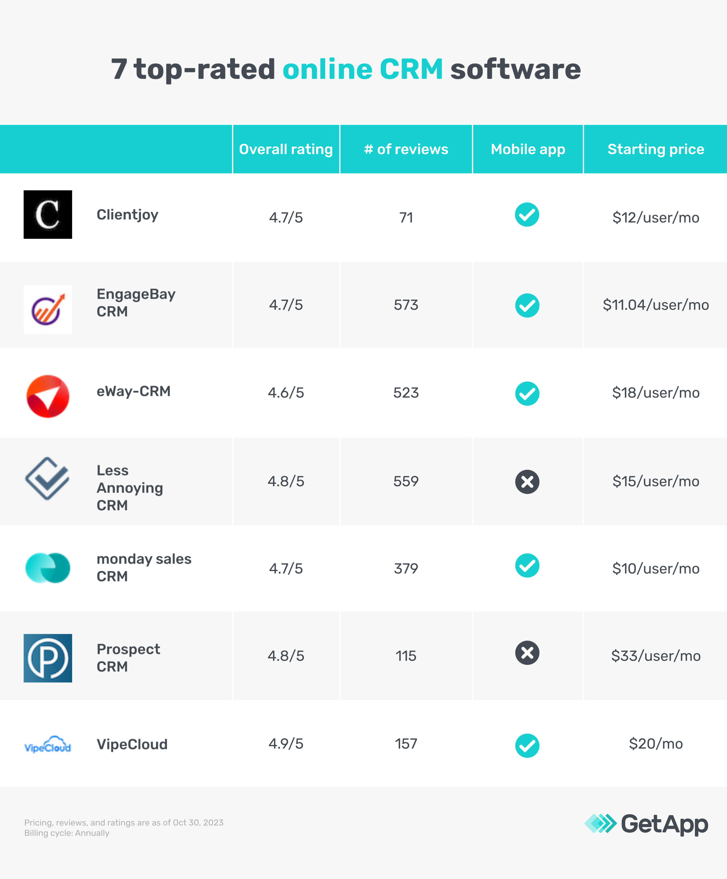Click Clientjoy's mobile app checkmark
This screenshot has height=879, width=727.
tap(527, 215)
